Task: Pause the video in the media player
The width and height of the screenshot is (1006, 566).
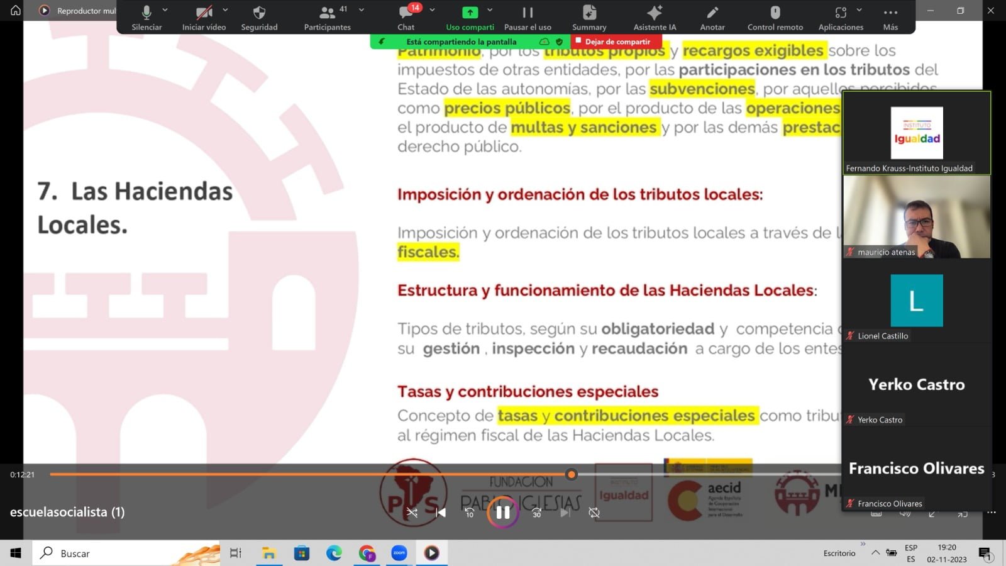Action: click(x=502, y=513)
